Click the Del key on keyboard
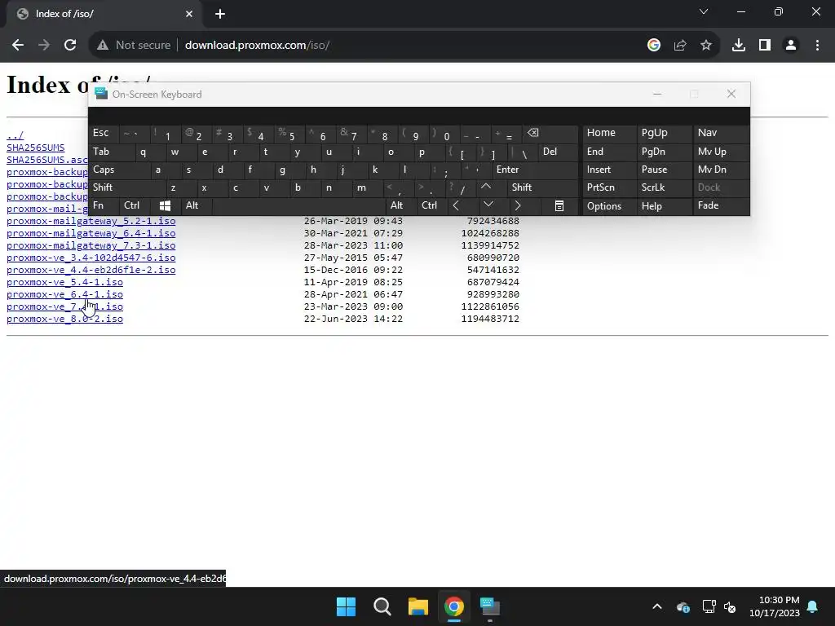835x626 pixels. [x=558, y=152]
